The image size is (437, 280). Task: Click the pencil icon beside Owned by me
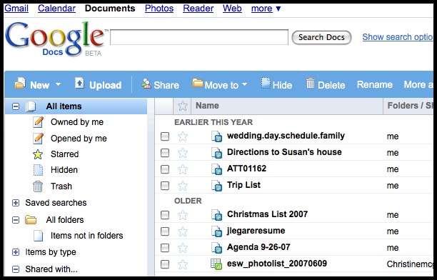(38, 122)
